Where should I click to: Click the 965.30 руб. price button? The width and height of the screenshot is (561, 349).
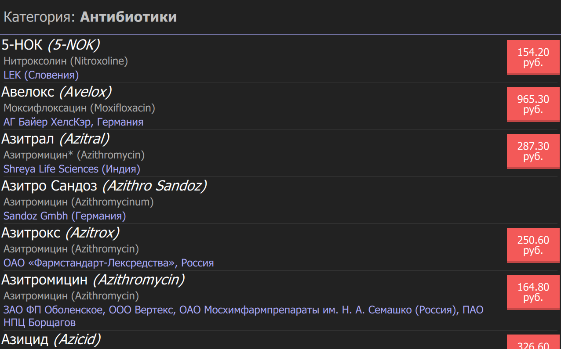[x=533, y=104]
